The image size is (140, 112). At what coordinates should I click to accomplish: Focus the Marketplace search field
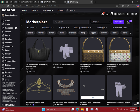click(x=71, y=22)
